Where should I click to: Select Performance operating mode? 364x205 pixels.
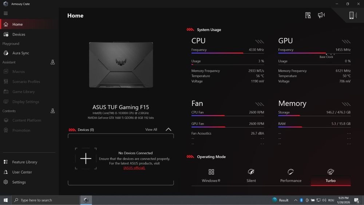290,176
